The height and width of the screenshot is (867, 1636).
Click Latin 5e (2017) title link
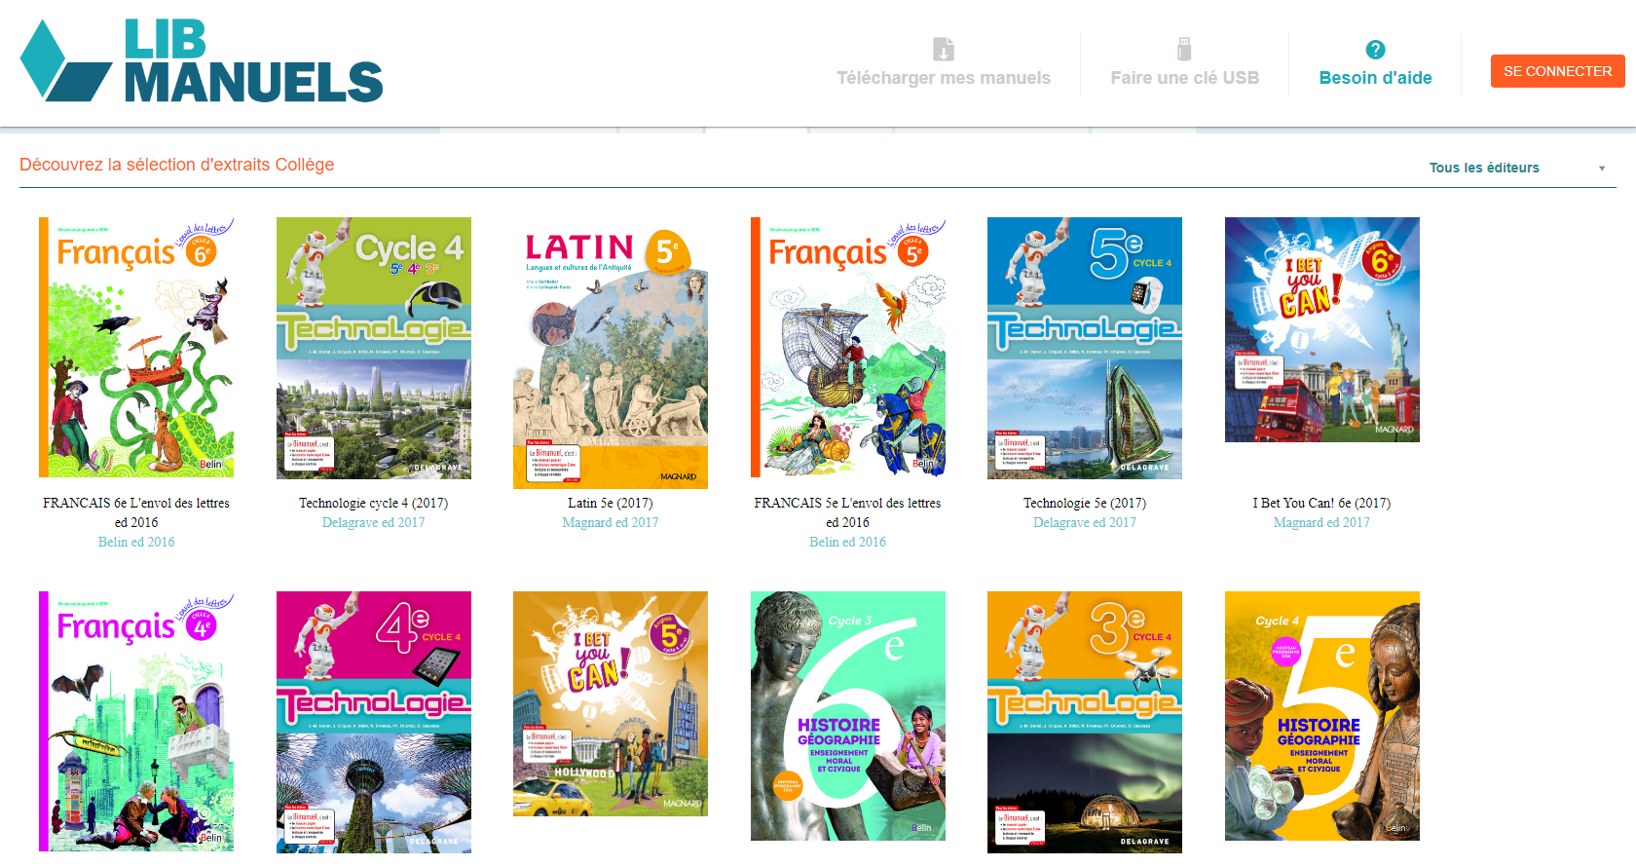click(611, 503)
